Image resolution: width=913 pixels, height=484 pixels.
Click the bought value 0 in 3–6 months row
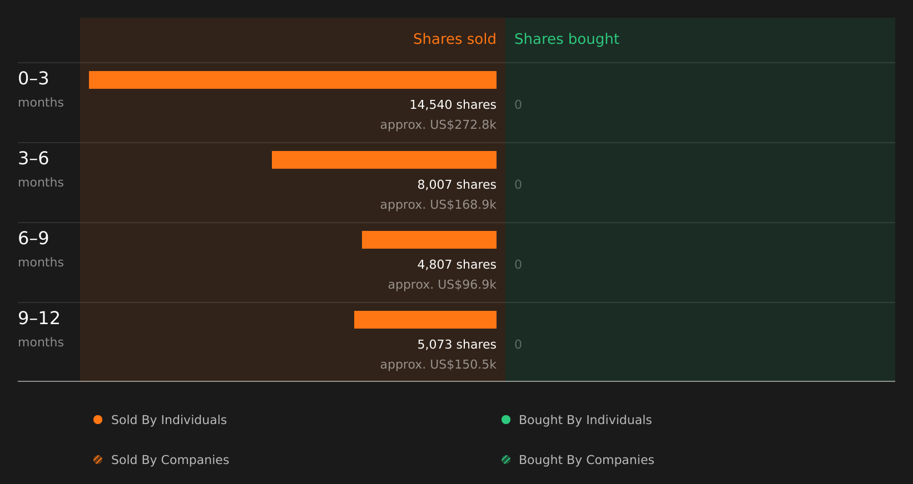(518, 185)
